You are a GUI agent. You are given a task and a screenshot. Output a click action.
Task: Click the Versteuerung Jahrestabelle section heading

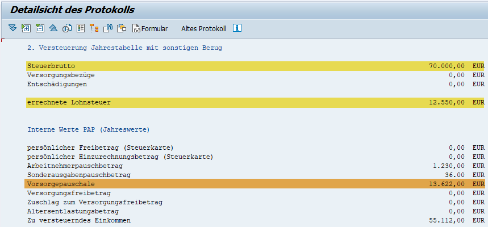tap(124, 48)
